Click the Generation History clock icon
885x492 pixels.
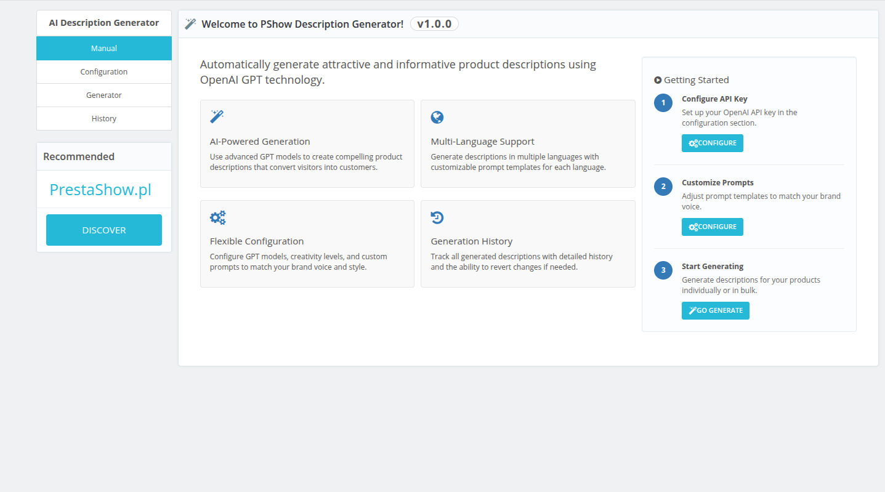(x=437, y=217)
